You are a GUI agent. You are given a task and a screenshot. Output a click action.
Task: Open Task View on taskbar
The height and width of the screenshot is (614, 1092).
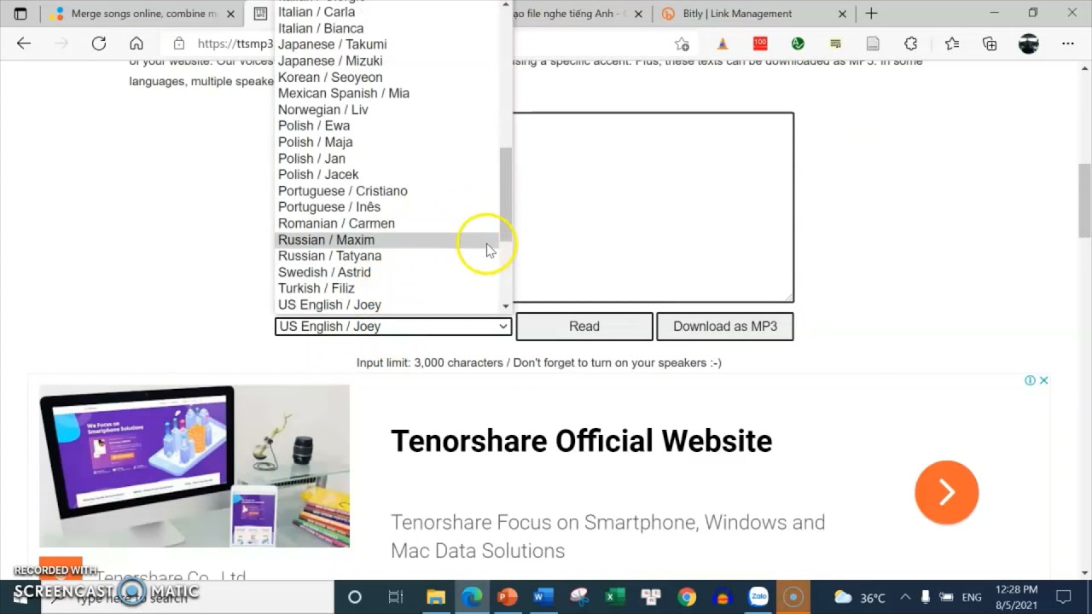tap(395, 597)
